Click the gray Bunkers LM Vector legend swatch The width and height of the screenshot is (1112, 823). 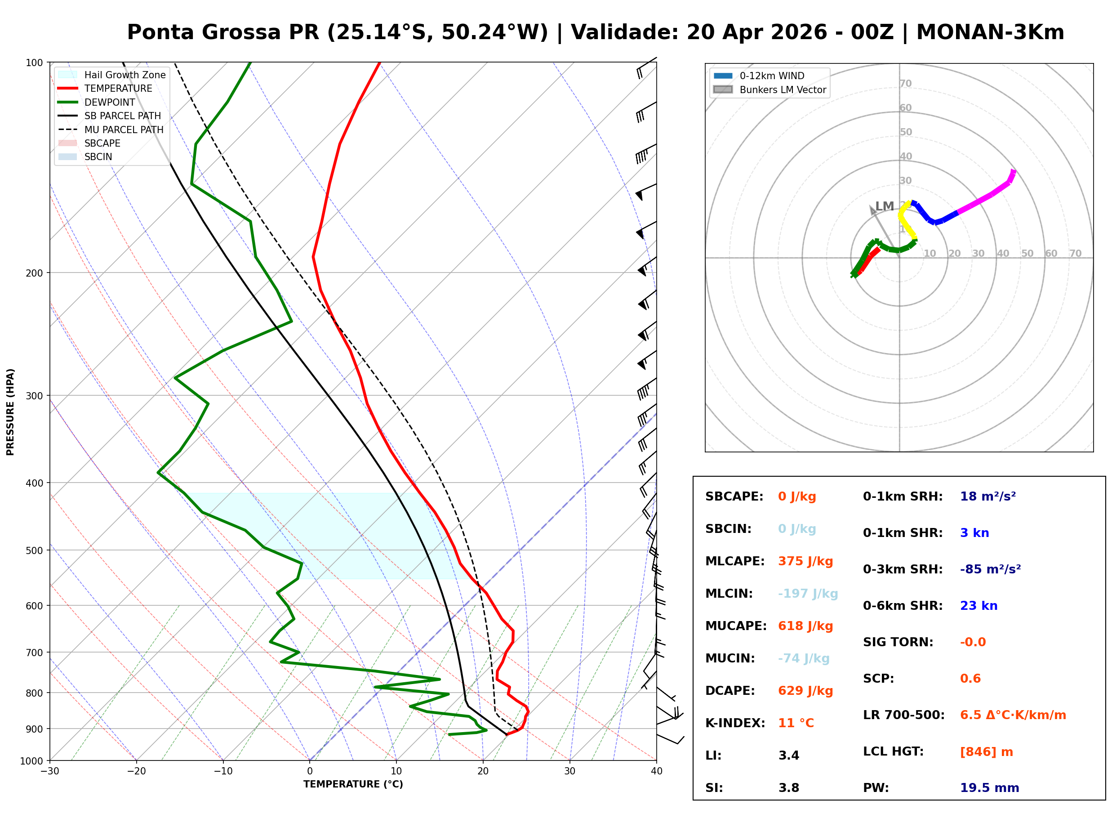tap(723, 89)
